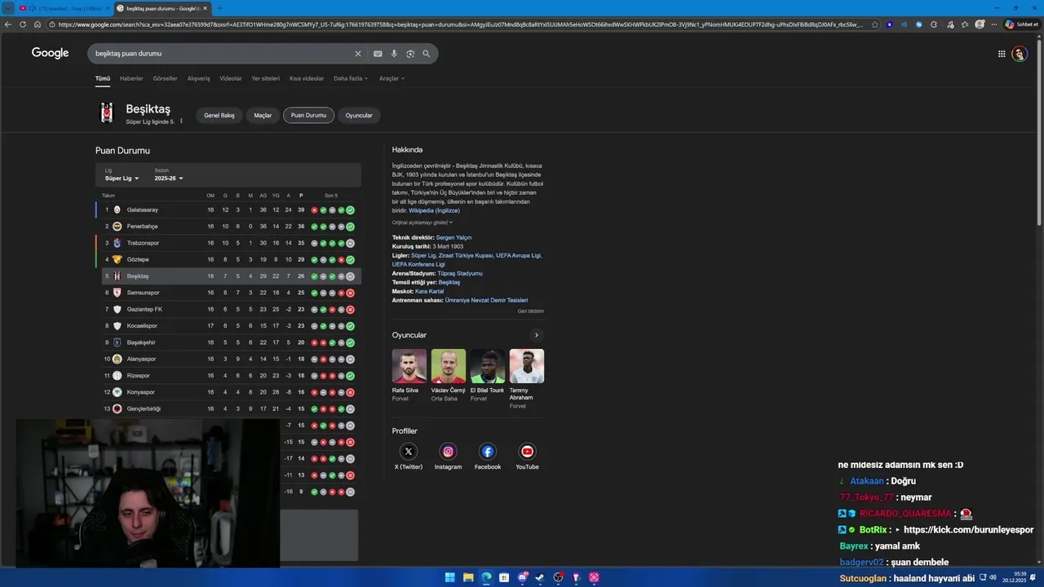The width and height of the screenshot is (1044, 587).
Task: Switch to the Yer siteleri tab
Action: click(x=266, y=78)
